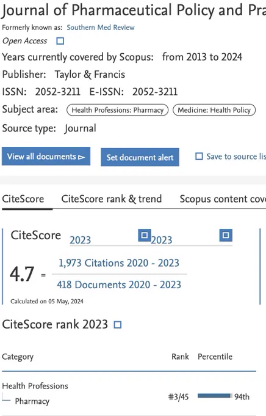Image resolution: width=266 pixels, height=416 pixels.
Task: Open 418 Documents 2020 - 2023 link
Action: 119,284
